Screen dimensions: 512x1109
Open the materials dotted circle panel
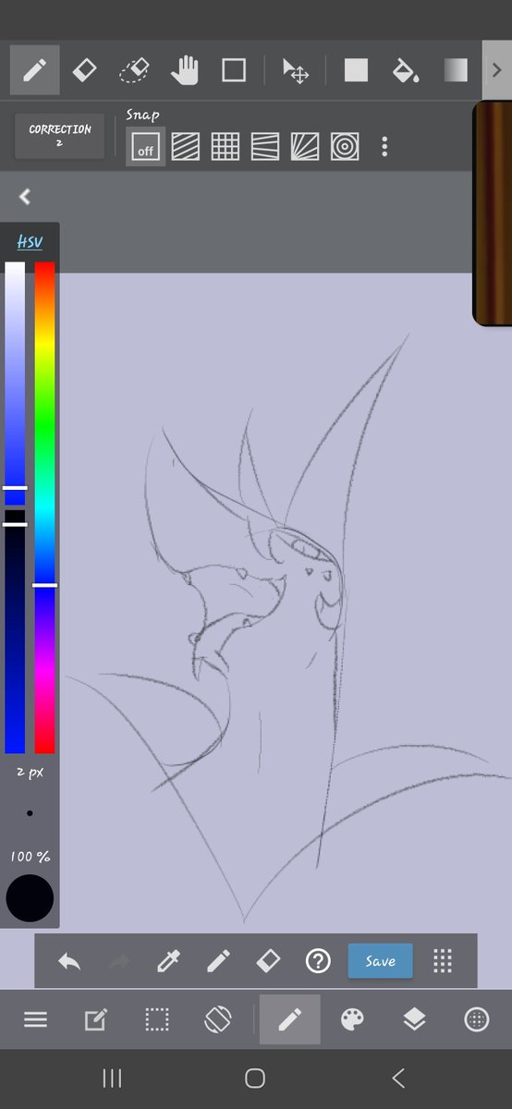click(x=476, y=1019)
